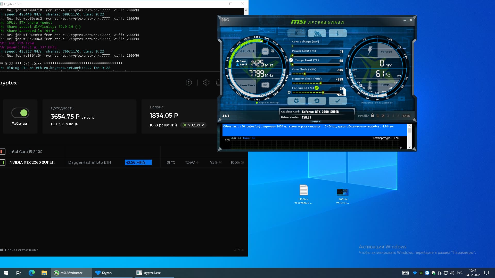Click the monitoring graph scrollbar down arrow
This screenshot has width=495, height=278.
pos(409,147)
